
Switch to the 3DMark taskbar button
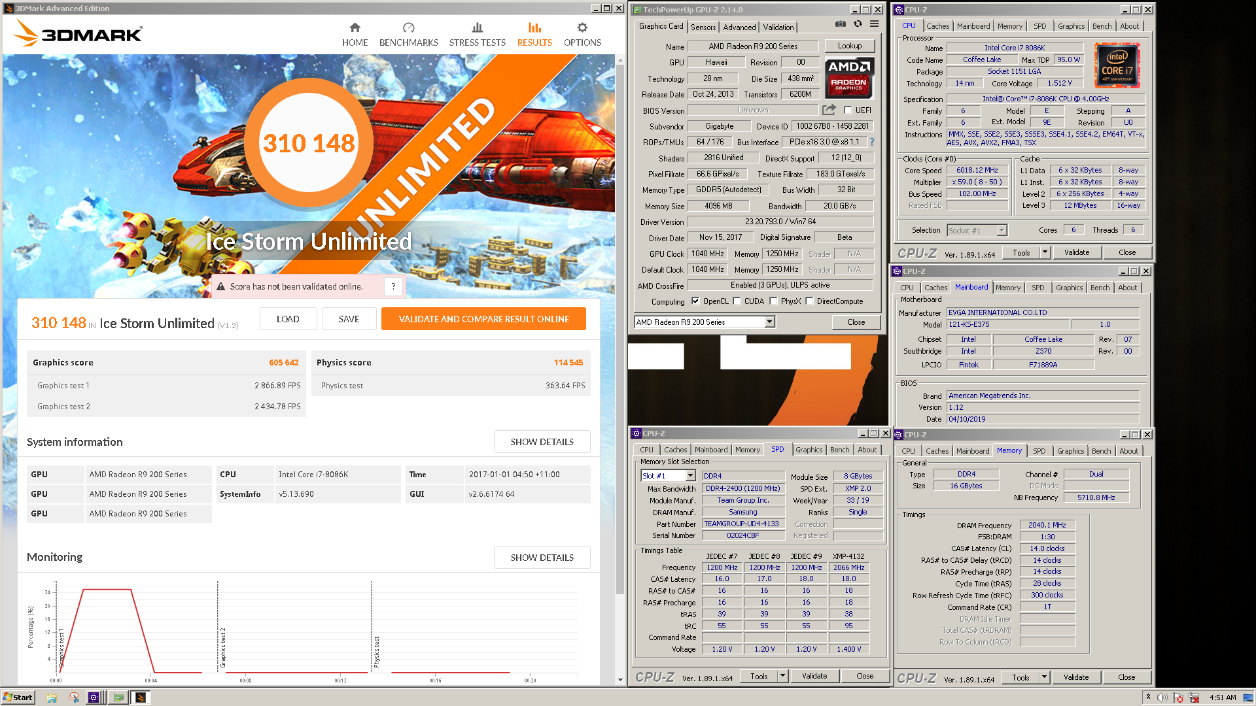(141, 698)
